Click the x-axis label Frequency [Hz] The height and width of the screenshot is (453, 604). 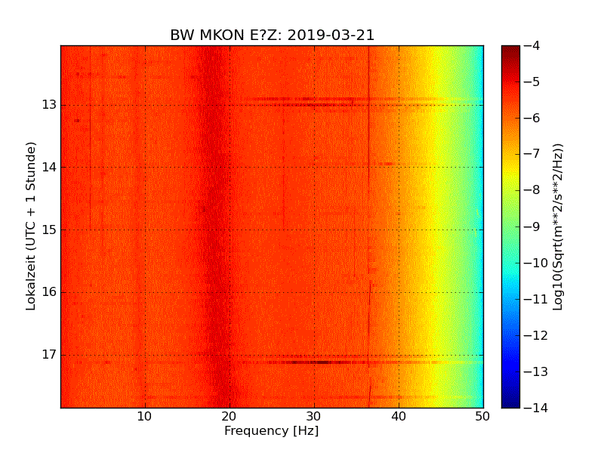click(x=272, y=430)
